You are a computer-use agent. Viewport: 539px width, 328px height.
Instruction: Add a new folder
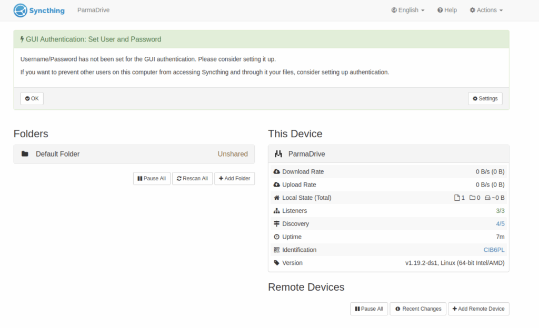click(x=234, y=178)
